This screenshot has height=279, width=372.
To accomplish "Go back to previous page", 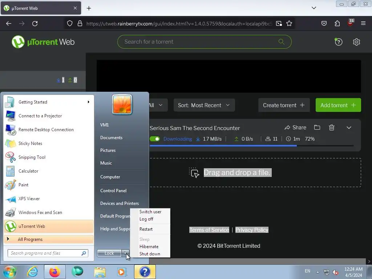I will click(9, 23).
